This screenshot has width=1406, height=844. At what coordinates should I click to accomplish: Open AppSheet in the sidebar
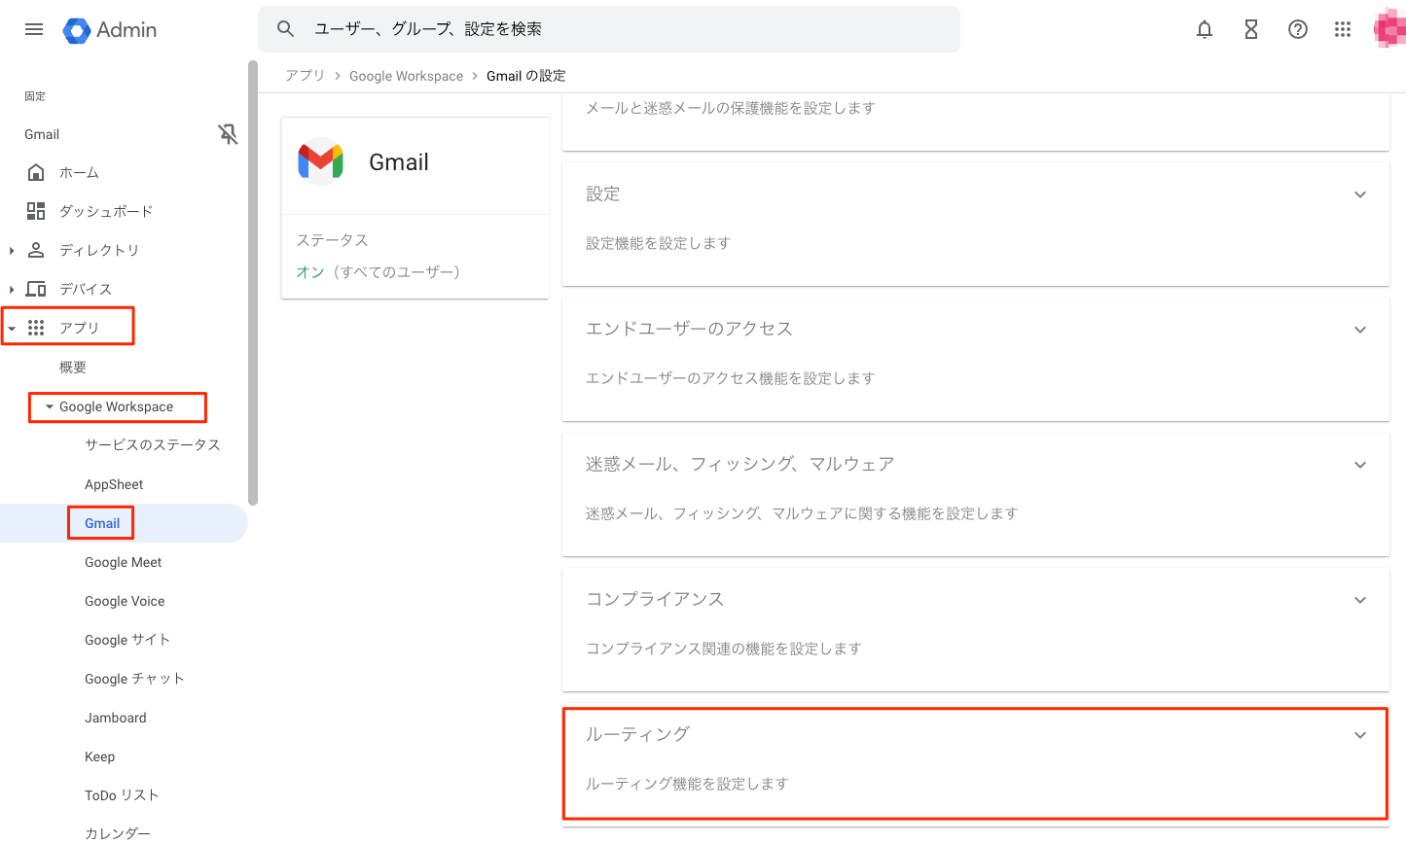point(114,484)
